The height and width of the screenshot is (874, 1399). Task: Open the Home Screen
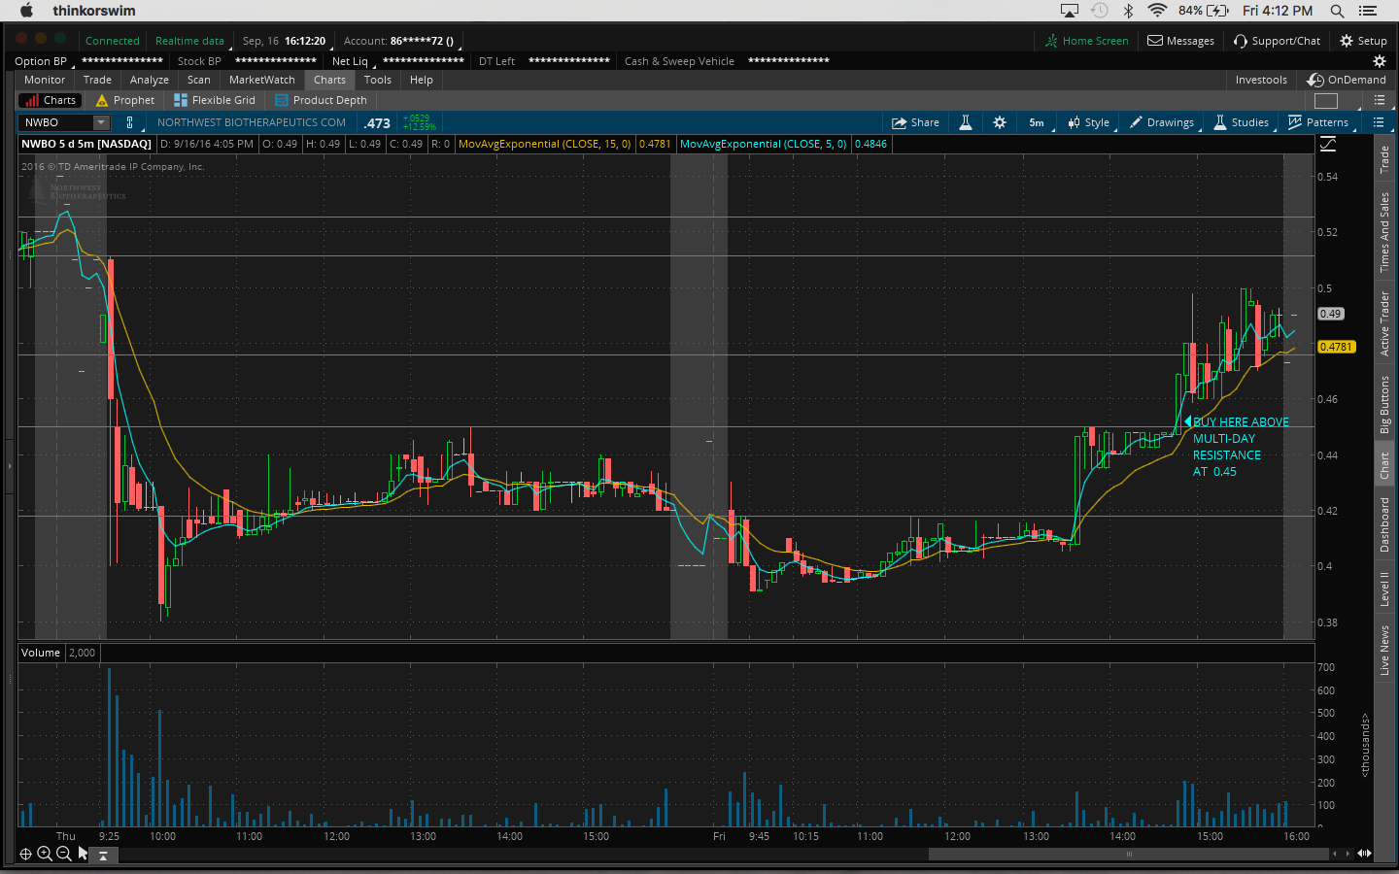coord(1087,41)
